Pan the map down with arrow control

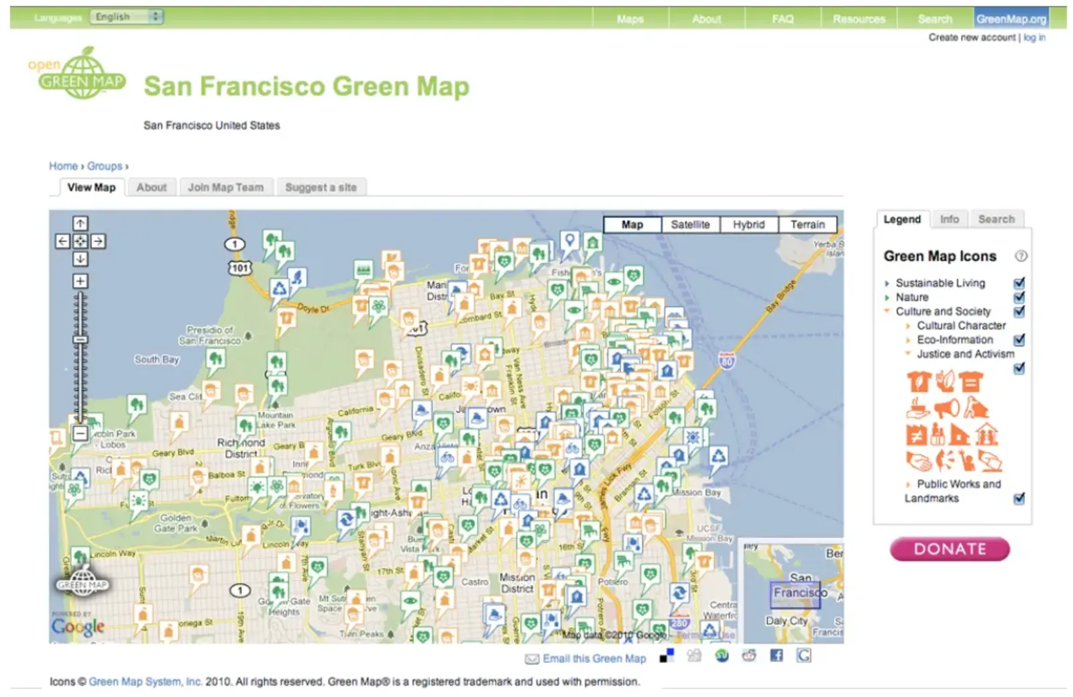(80, 259)
